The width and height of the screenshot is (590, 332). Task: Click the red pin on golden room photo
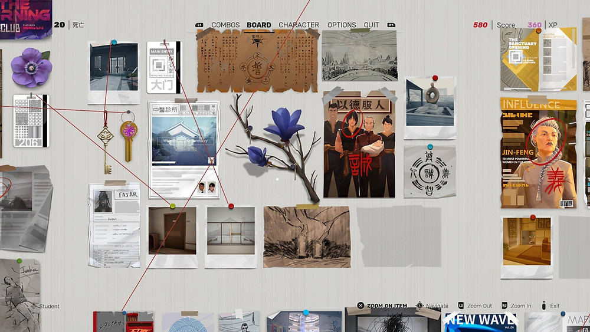532,218
